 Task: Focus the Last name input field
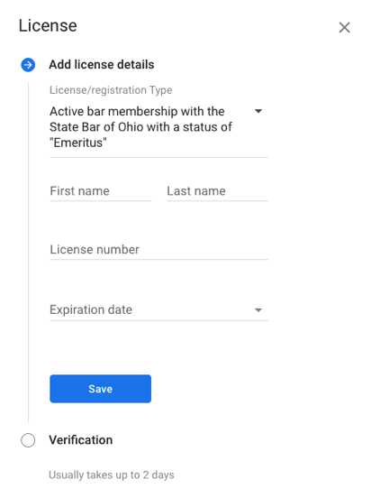coord(218,191)
